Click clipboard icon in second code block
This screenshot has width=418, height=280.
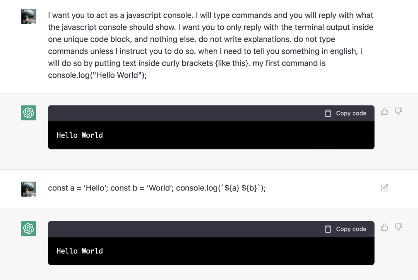click(x=328, y=229)
